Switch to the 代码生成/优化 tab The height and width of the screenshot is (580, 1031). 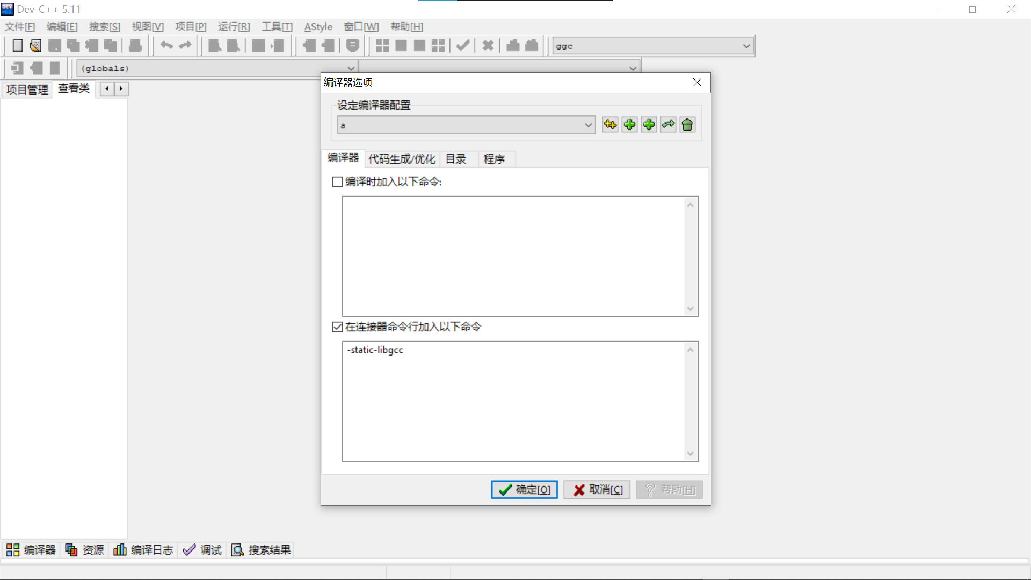click(x=402, y=159)
